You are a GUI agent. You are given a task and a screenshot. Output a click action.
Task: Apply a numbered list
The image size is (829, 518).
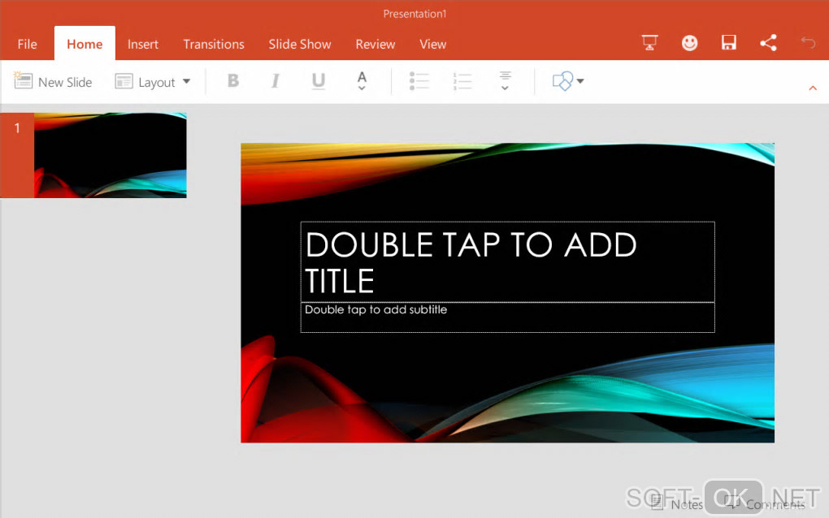tap(462, 81)
